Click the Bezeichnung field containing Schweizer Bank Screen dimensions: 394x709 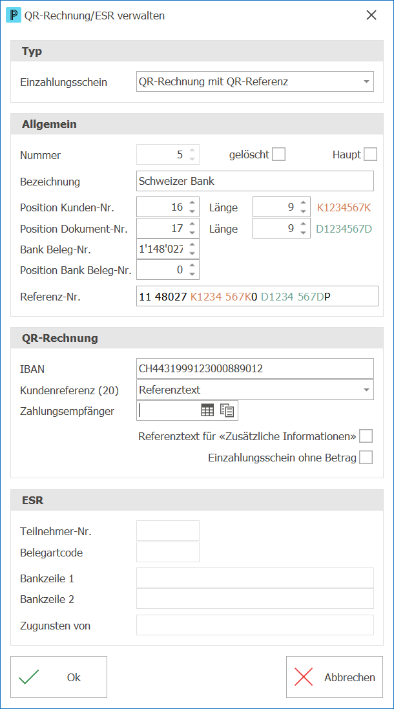[255, 182]
